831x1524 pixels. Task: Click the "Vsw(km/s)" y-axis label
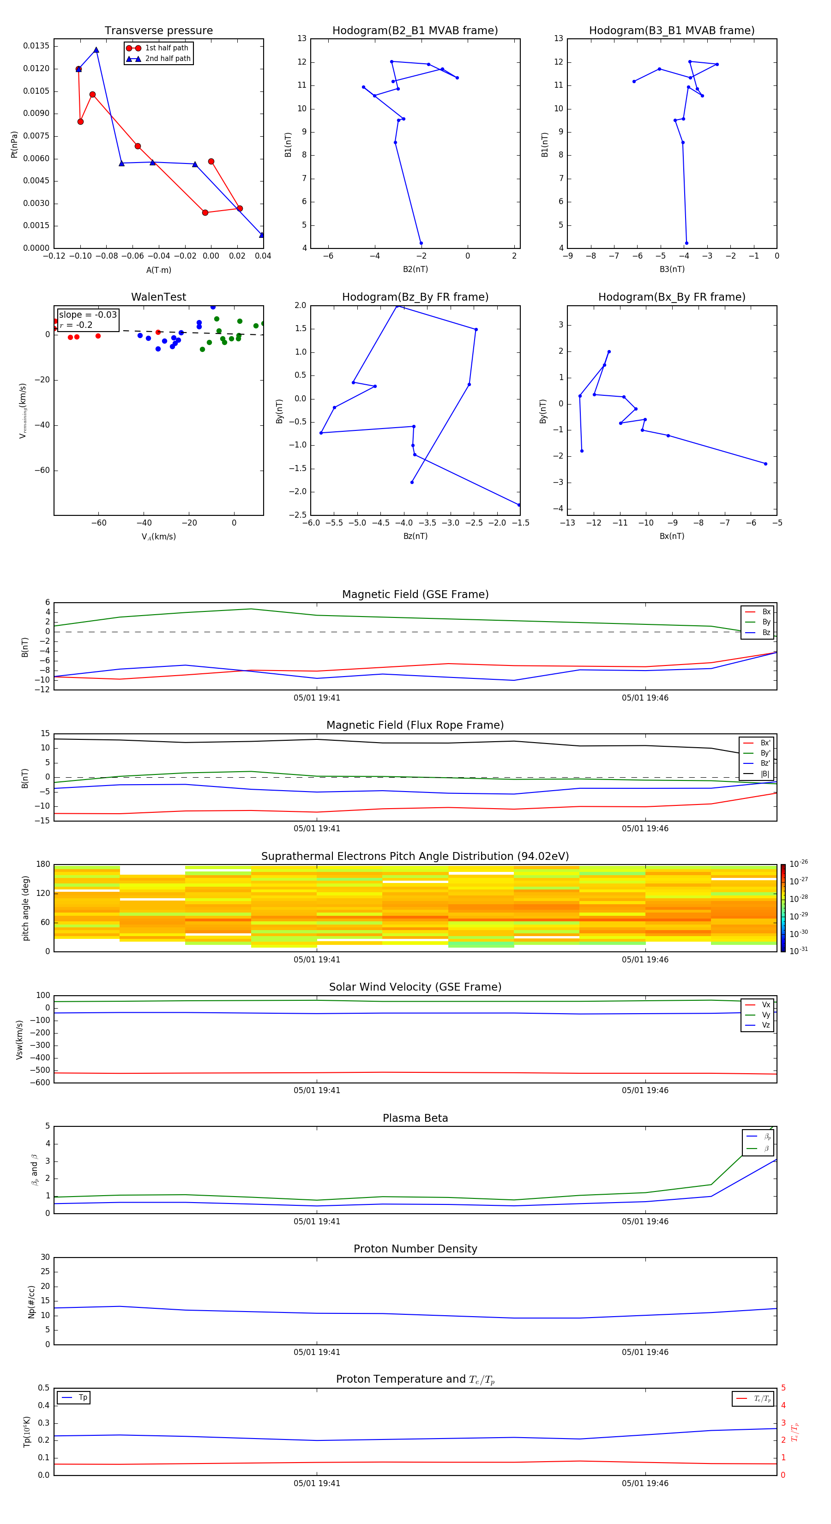click(x=19, y=1040)
